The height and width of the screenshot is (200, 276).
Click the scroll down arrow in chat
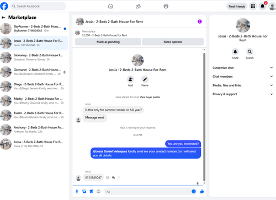click(x=204, y=183)
